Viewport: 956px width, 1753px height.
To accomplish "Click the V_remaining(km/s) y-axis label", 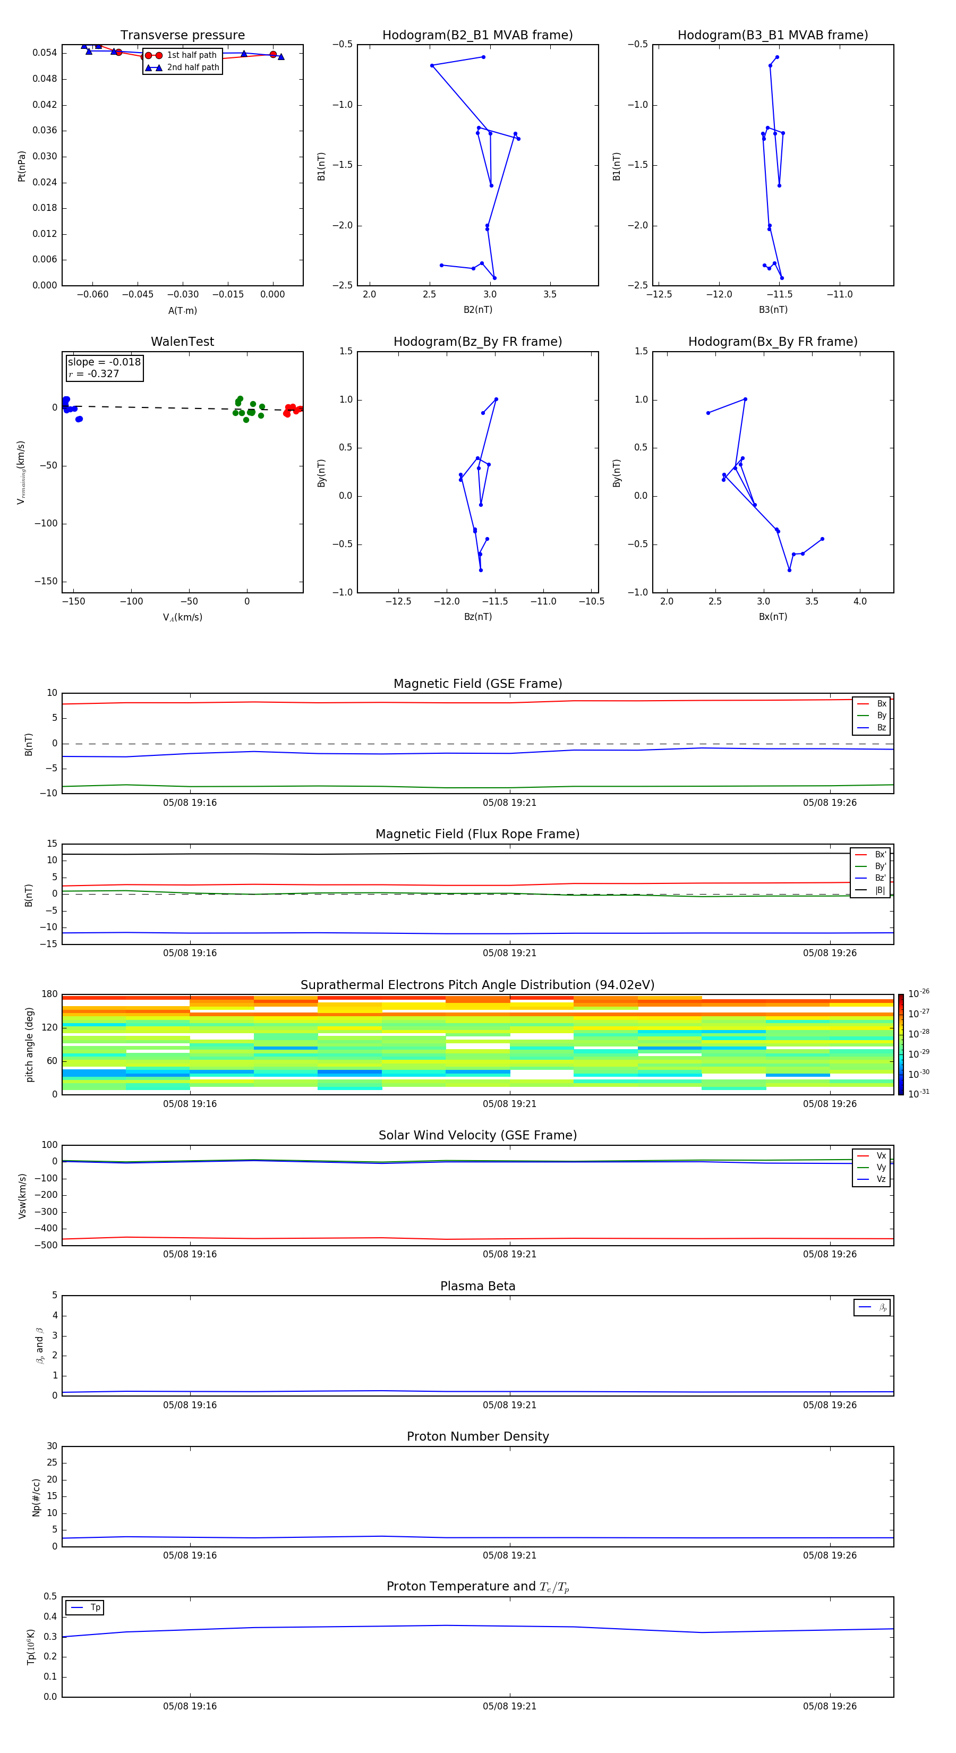I will [21, 472].
